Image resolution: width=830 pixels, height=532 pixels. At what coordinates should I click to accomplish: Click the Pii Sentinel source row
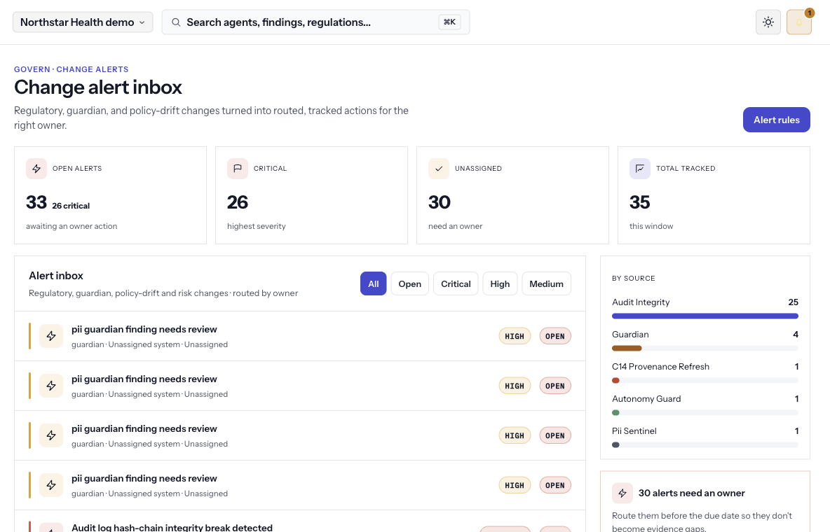tap(705, 437)
